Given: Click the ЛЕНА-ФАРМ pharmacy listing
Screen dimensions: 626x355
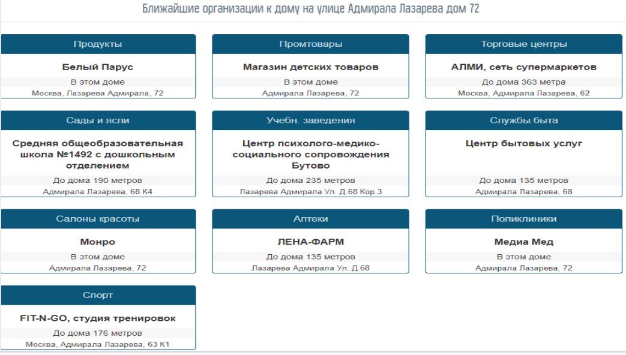Looking at the screenshot, I should click(310, 241).
